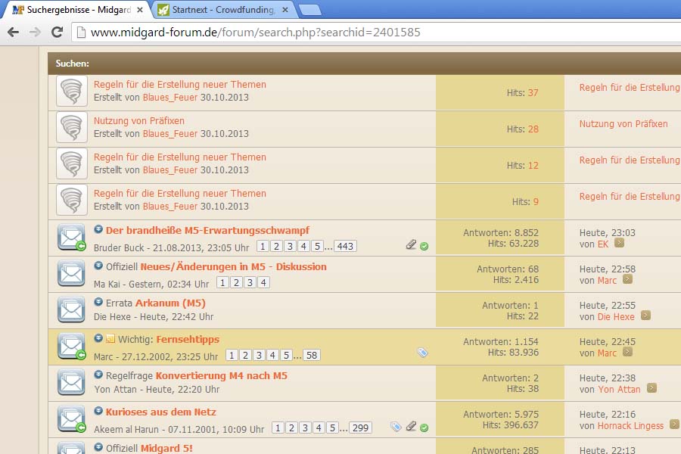Expand the round arrow before Der brandheiße M5-Erwartungsschwampf
This screenshot has height=454, width=681.
[98, 229]
